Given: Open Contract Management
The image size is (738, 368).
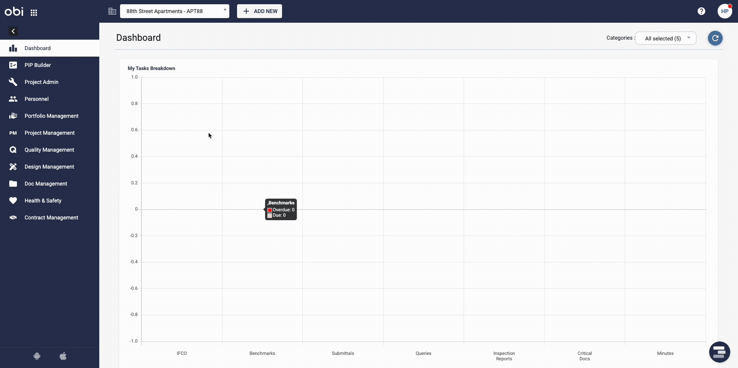Looking at the screenshot, I should pos(51,217).
